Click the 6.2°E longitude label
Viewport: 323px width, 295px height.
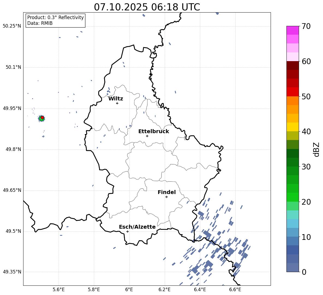tap(165, 290)
